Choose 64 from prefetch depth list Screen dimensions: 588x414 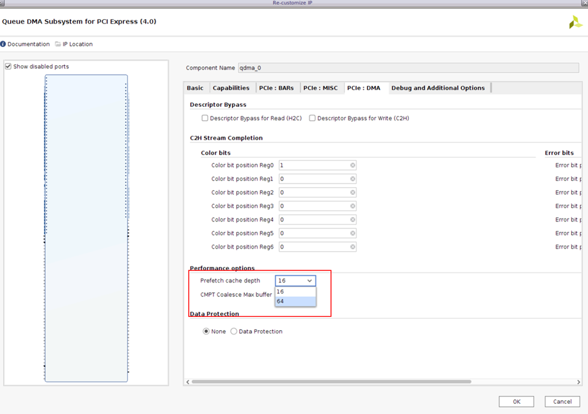(x=295, y=301)
